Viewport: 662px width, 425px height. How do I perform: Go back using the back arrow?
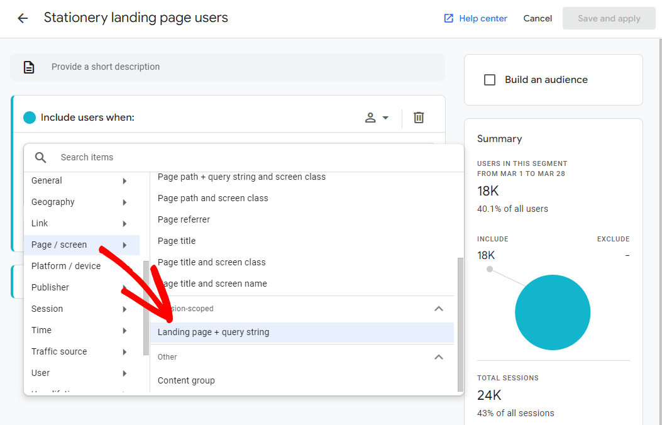click(23, 18)
